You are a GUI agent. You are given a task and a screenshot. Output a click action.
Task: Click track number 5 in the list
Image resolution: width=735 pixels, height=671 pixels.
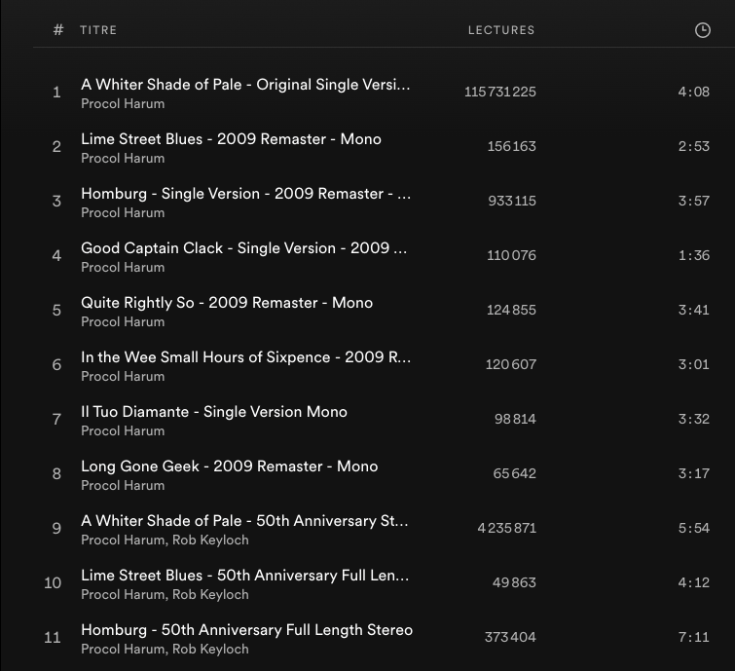[57, 310]
